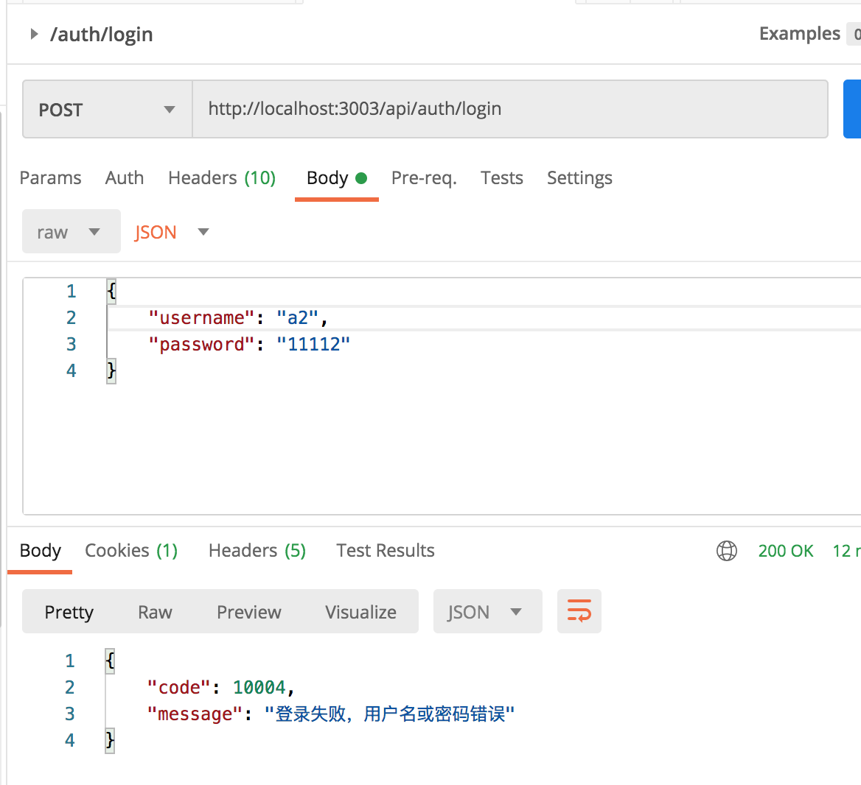This screenshot has height=785, width=861.
Task: Open the request JSON format dropdown
Action: coord(172,232)
